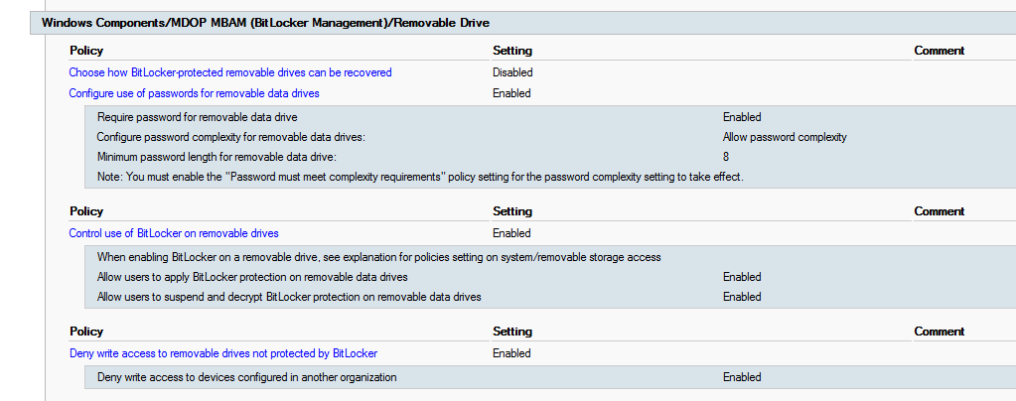Select the note about 'Password must meet complexity requirements'
The image size is (1016, 401).
click(x=420, y=177)
